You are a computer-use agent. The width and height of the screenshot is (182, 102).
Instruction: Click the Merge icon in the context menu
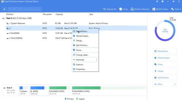(x=74, y=41)
